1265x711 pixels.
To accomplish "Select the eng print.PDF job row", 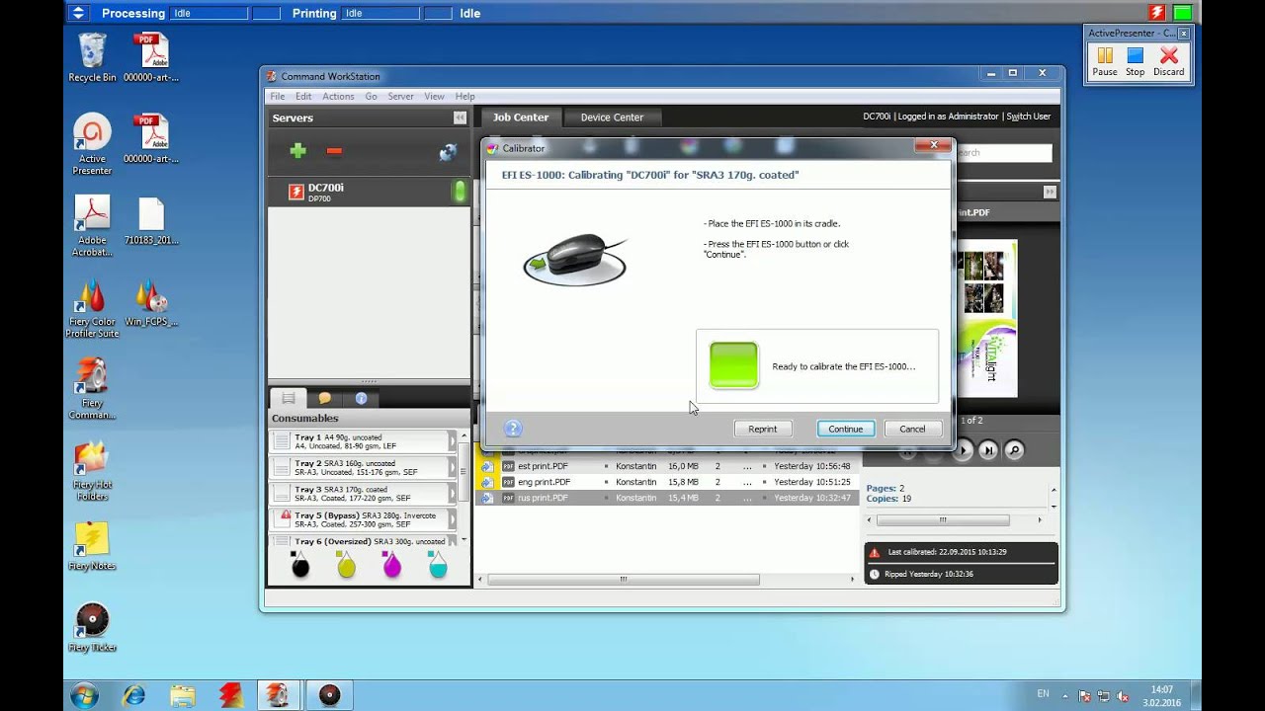I will [668, 482].
